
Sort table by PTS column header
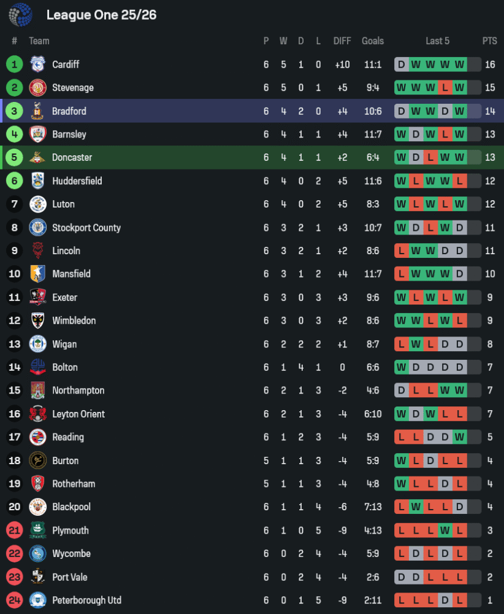[489, 41]
